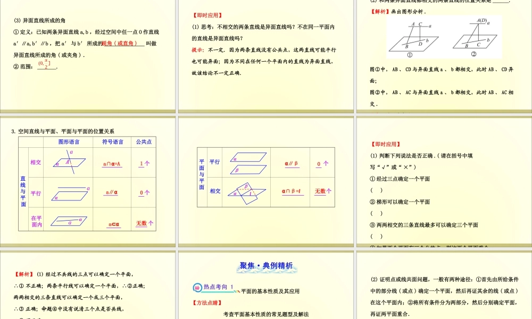Click the red range answer (0, π/2]
The image size is (532, 319).
click(45, 64)
